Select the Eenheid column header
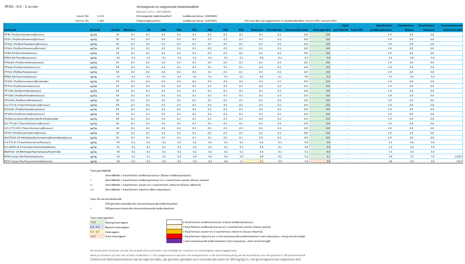 [95, 30]
